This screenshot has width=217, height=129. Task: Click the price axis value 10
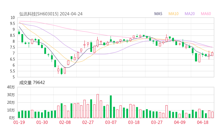click(x=13, y=18)
